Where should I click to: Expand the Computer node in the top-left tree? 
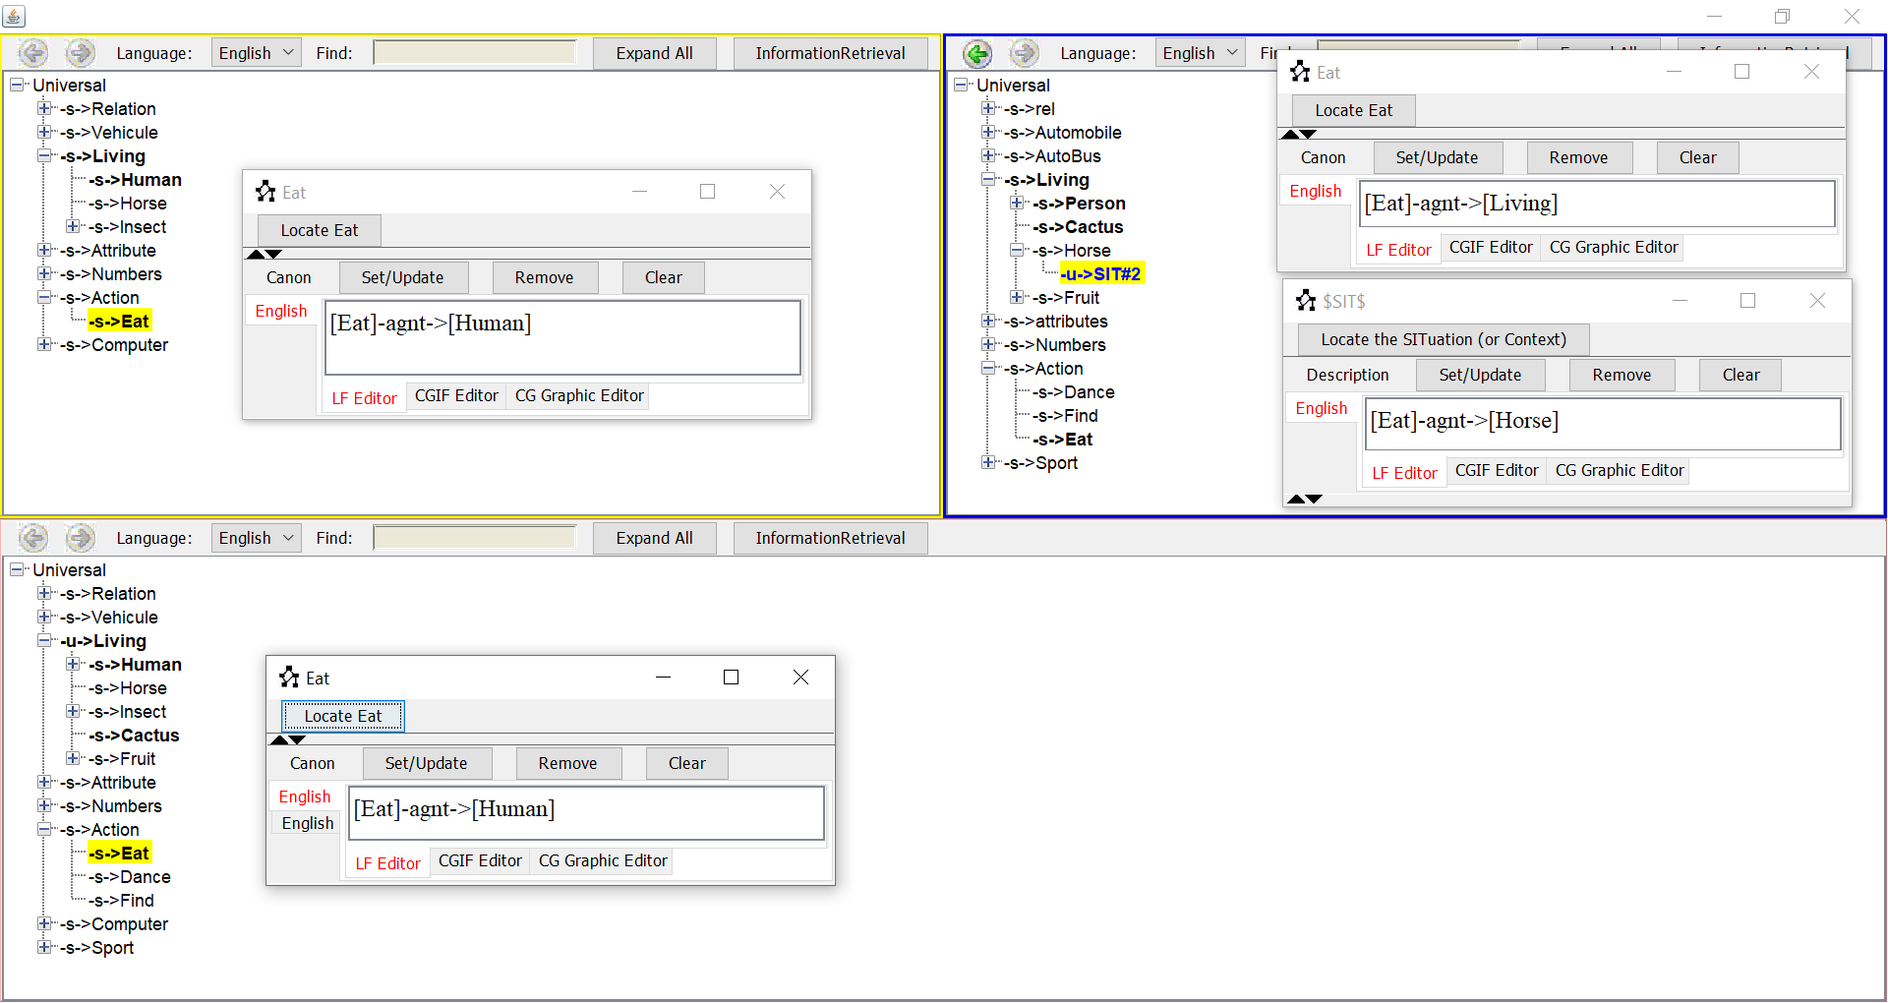tap(44, 344)
